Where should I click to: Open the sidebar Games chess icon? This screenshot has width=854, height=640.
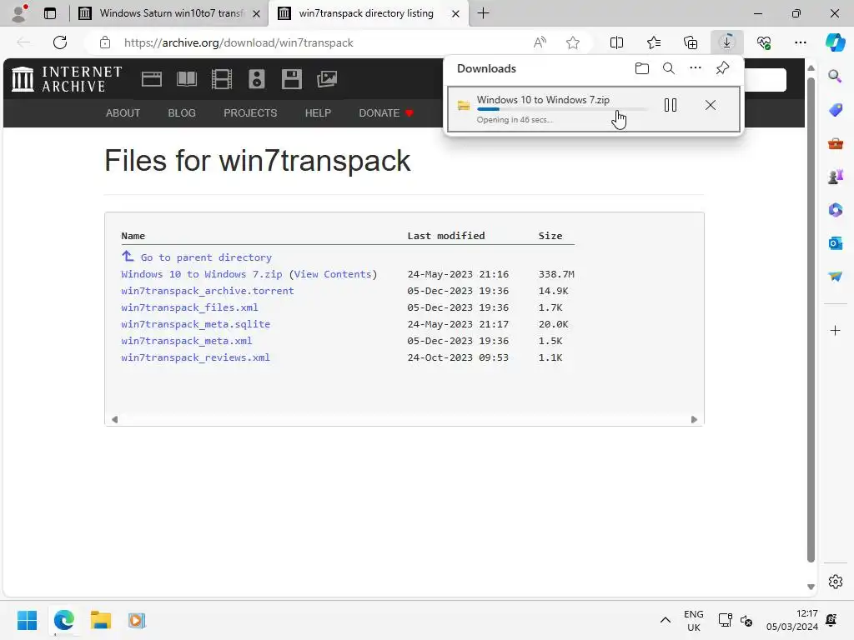tap(835, 177)
